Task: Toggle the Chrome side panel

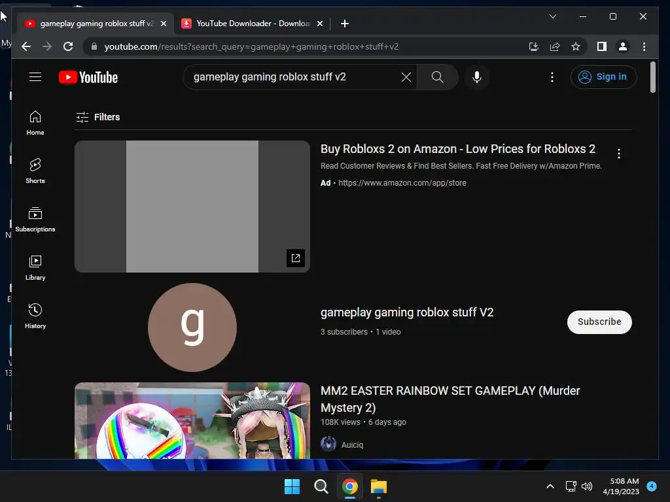Action: (x=602, y=46)
